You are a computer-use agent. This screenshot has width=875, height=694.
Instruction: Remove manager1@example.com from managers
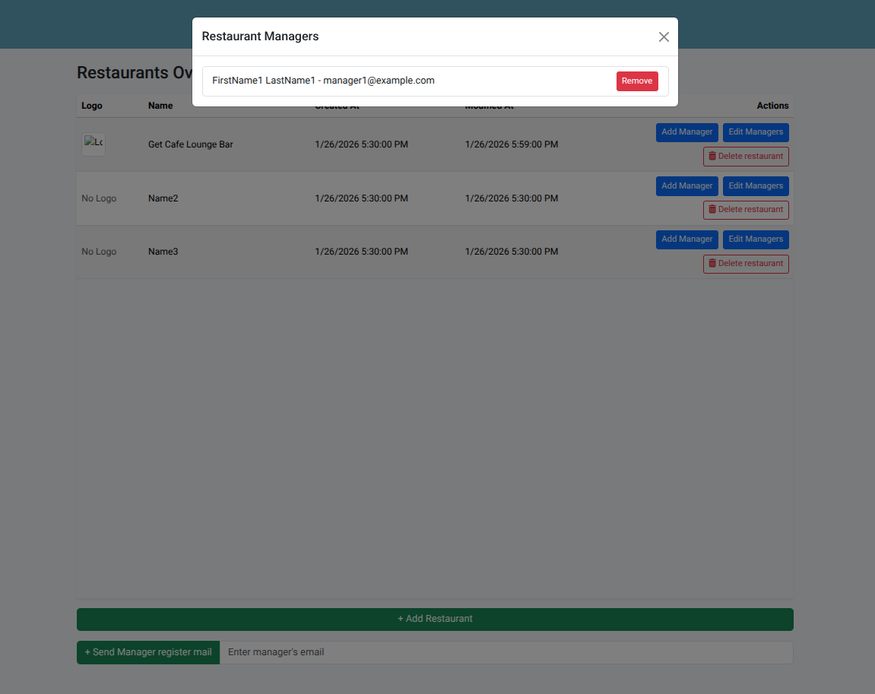[x=636, y=81]
